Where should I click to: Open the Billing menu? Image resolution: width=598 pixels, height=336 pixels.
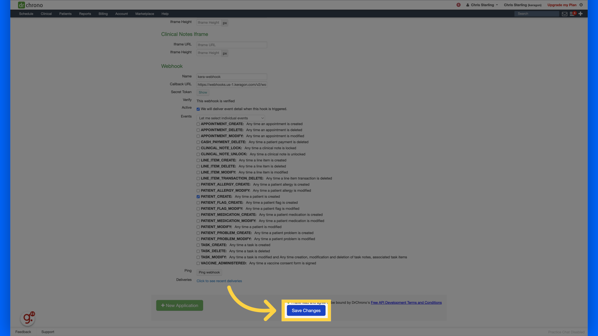click(103, 14)
